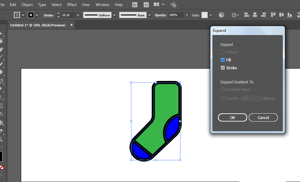Click Horizontal Align Left icon
Image resolution: width=300 pixels, height=182 pixels.
(x=247, y=15)
